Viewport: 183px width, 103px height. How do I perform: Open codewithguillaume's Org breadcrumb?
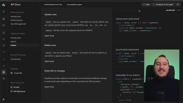pos(53,5)
